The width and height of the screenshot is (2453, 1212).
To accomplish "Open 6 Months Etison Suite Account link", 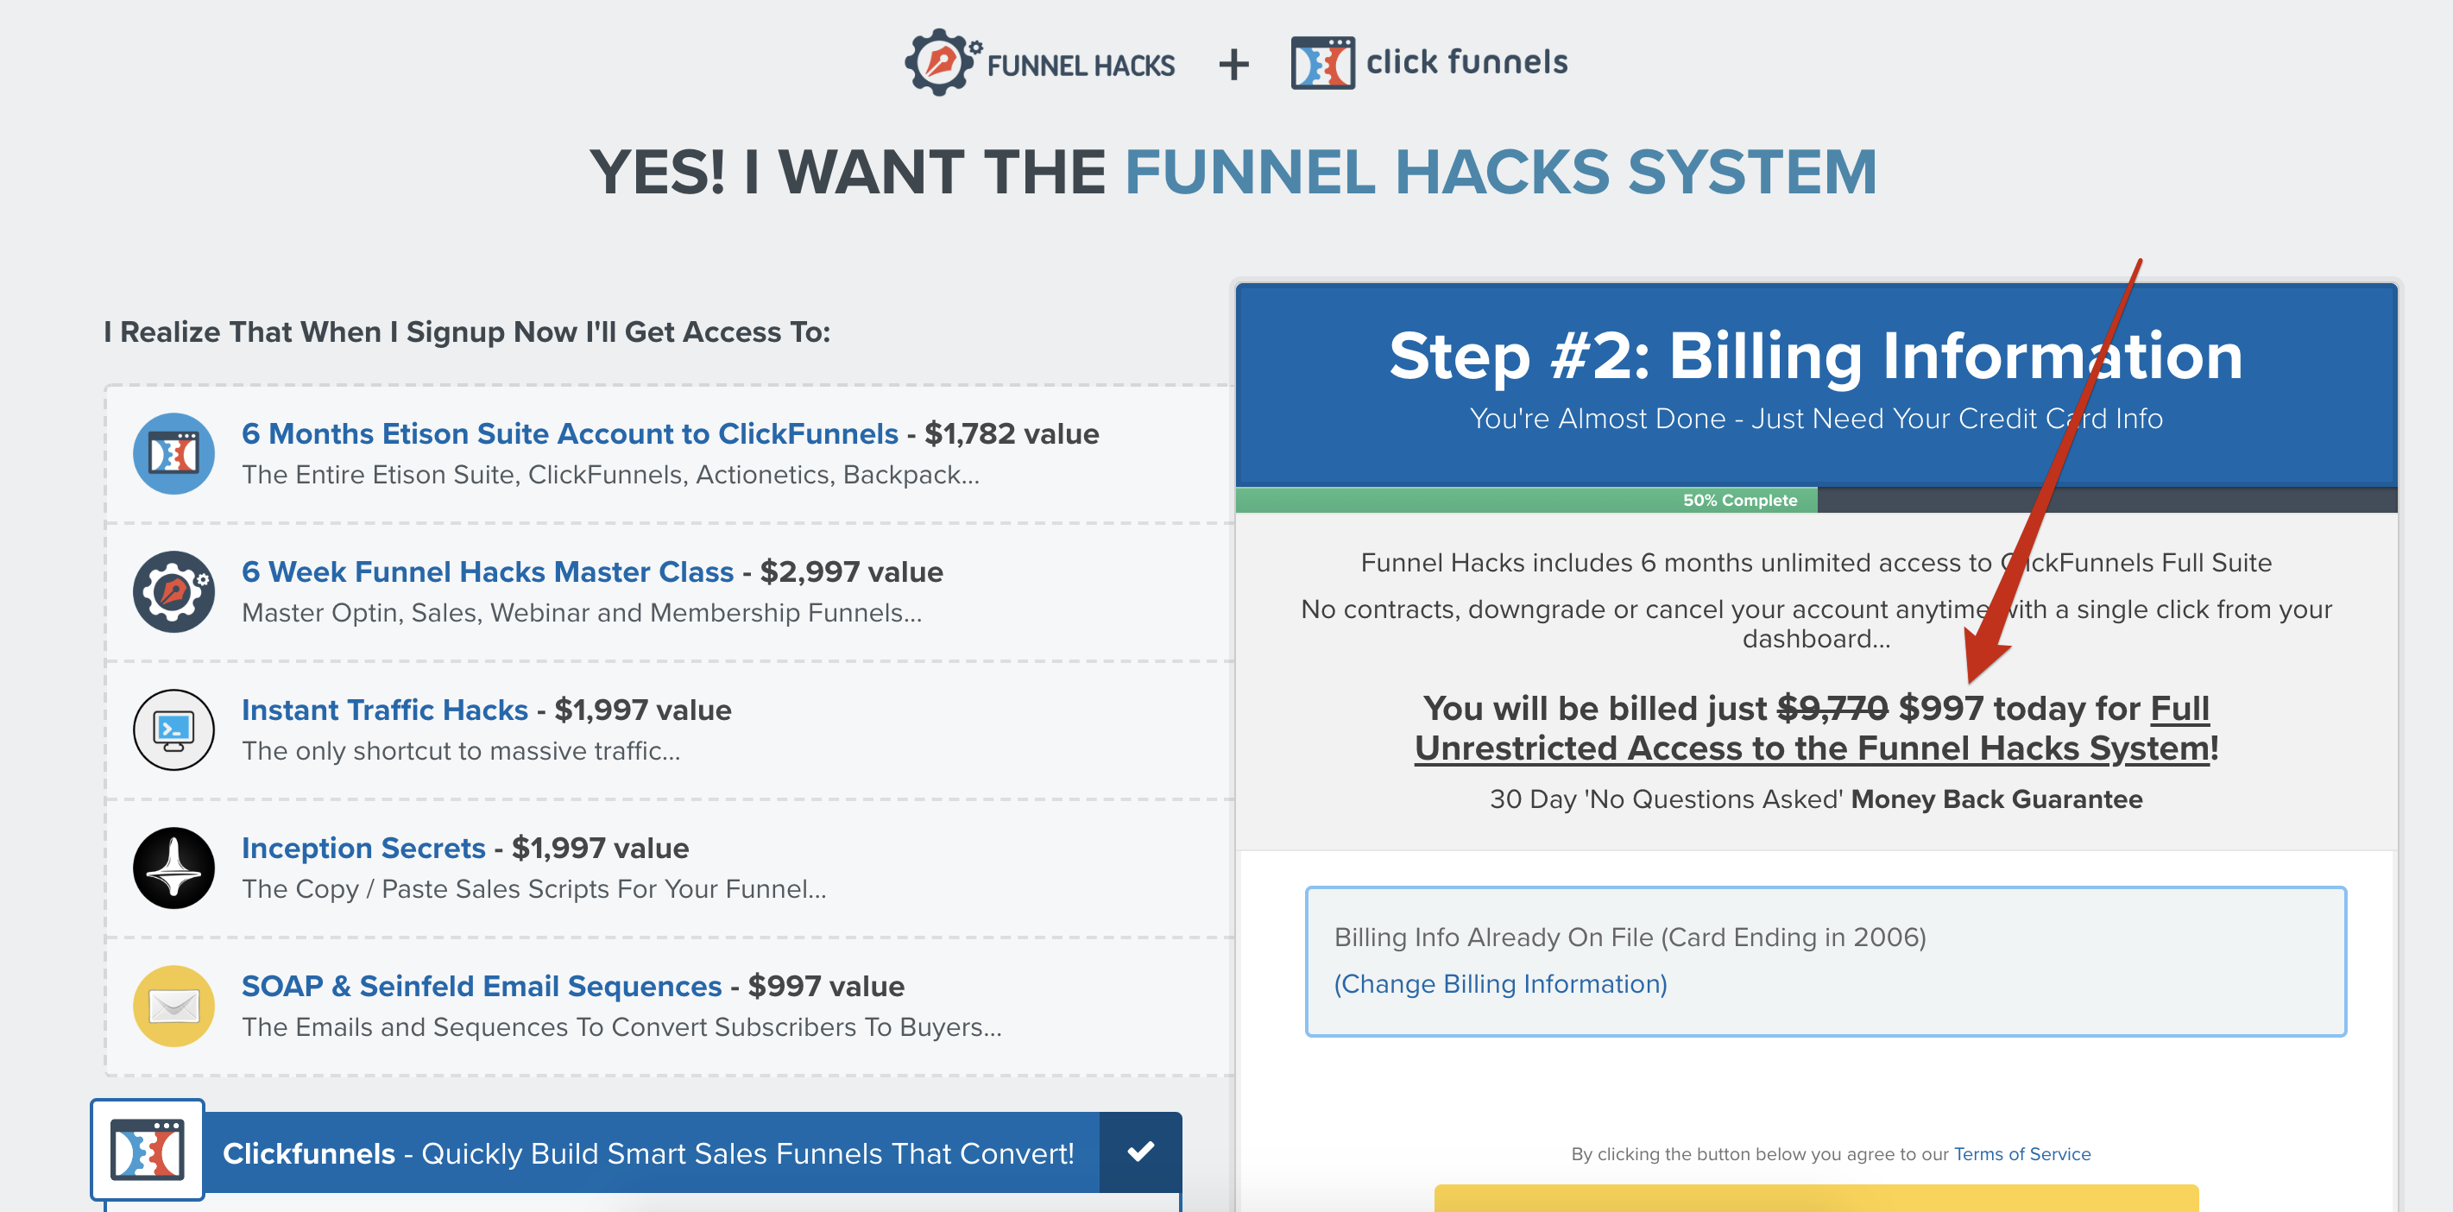I will [570, 433].
